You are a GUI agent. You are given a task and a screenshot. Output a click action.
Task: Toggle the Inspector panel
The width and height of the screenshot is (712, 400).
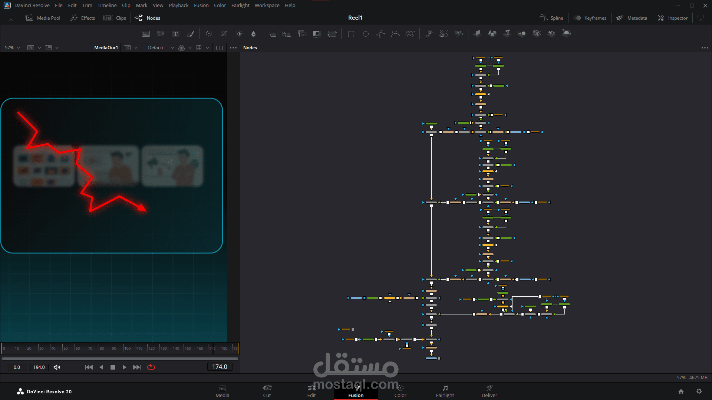point(673,18)
